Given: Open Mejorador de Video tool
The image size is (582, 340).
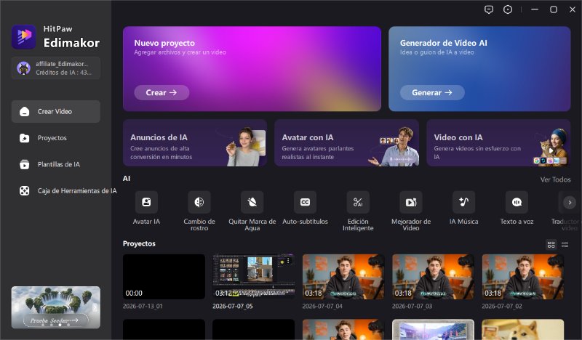Looking at the screenshot, I should pyautogui.click(x=411, y=202).
